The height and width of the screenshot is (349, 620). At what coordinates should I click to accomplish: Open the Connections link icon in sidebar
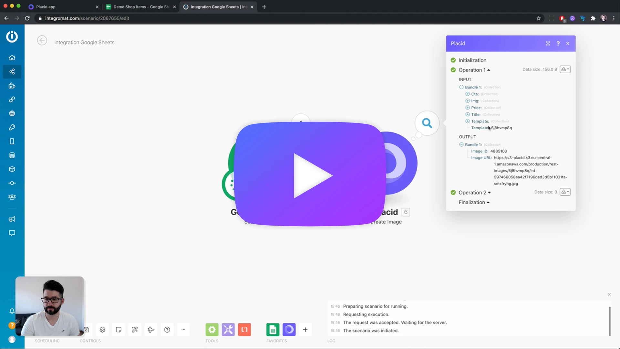[12, 100]
